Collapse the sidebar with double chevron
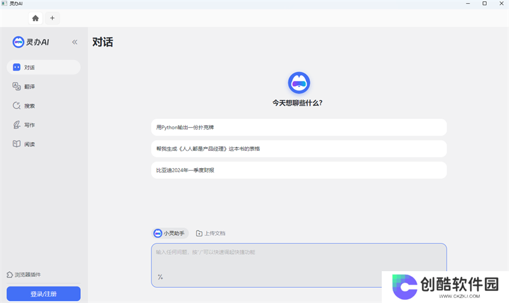509x303 pixels. click(74, 42)
